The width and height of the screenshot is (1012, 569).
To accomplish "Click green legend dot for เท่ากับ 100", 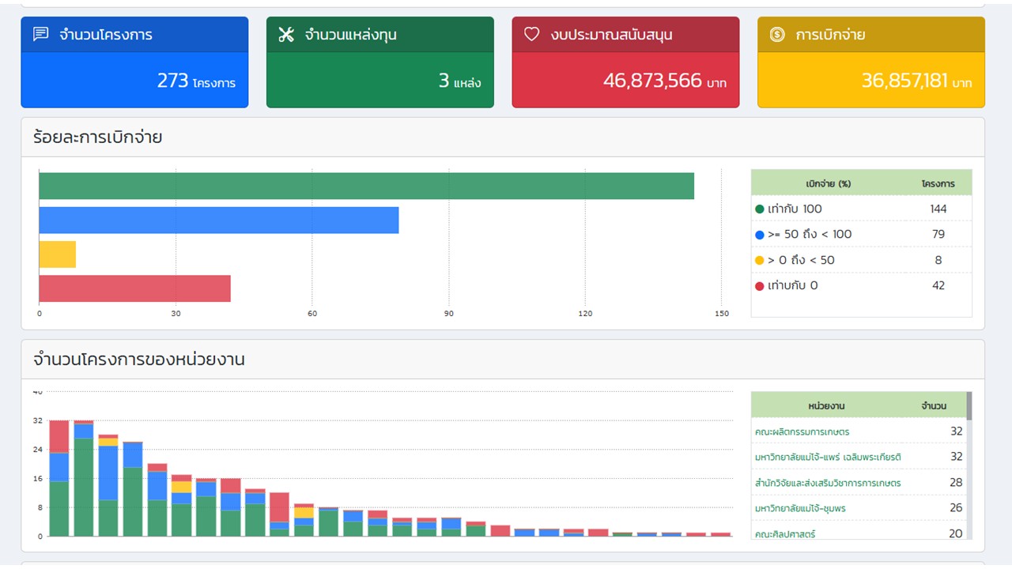I will click(760, 209).
